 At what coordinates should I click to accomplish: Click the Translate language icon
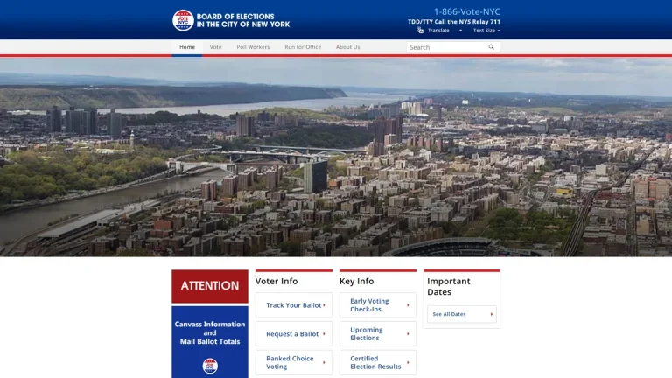point(420,30)
